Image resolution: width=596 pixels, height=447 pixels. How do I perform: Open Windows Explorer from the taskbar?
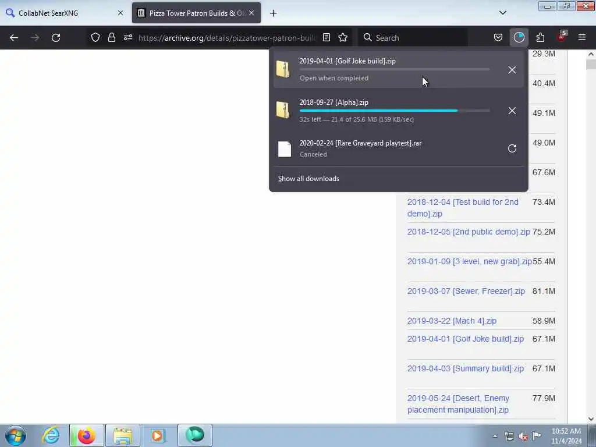(x=122, y=435)
